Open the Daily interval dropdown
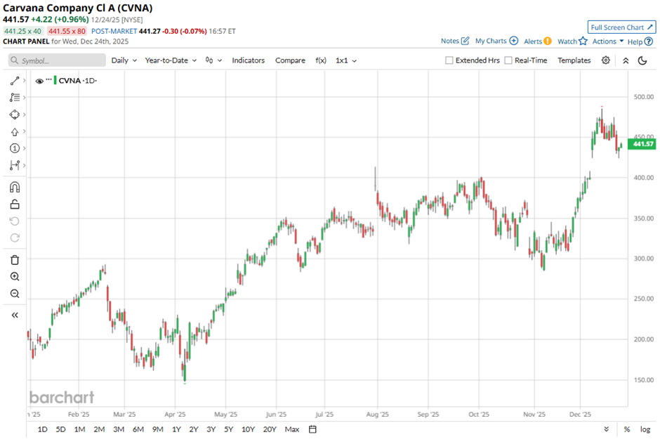This screenshot has width=660, height=442. 124,60
